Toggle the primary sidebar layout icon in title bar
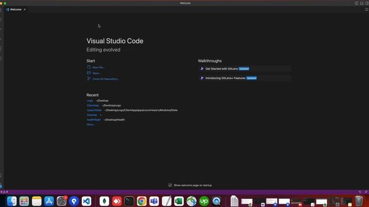Screen dimensions: 369x207 click(356, 3)
